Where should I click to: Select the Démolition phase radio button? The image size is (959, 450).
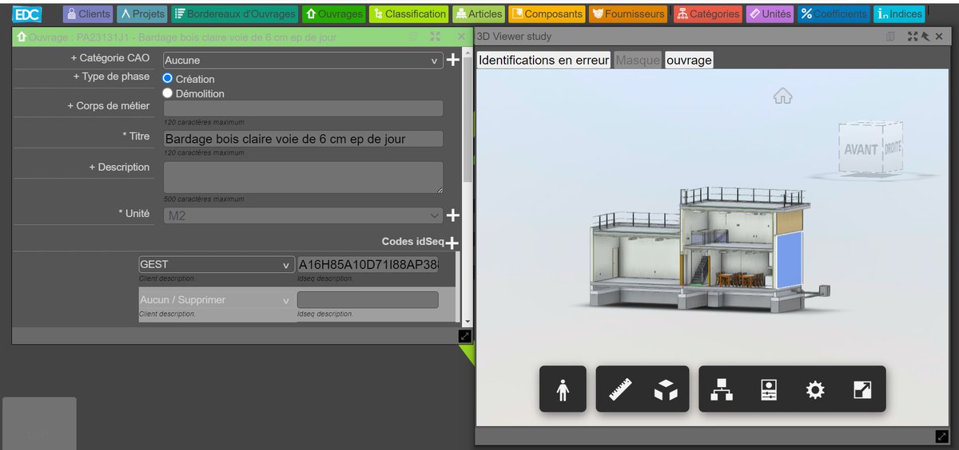pos(168,93)
